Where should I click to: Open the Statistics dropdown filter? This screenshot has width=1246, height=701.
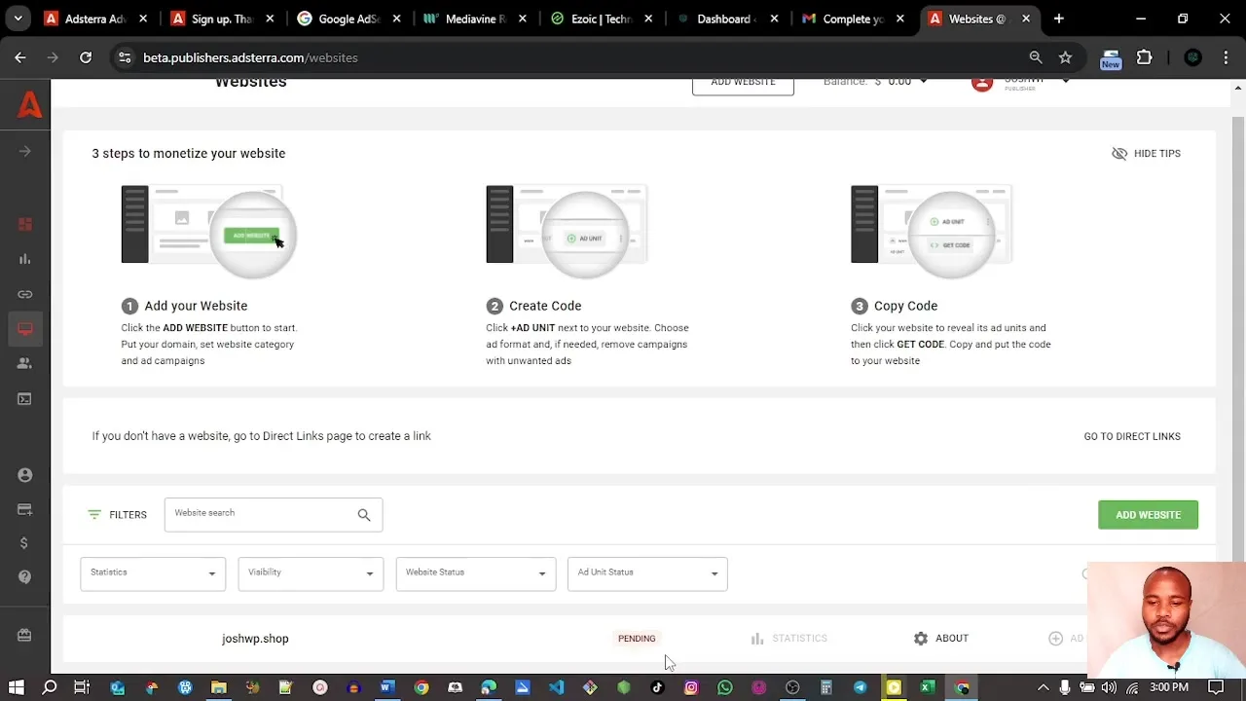[x=153, y=573]
